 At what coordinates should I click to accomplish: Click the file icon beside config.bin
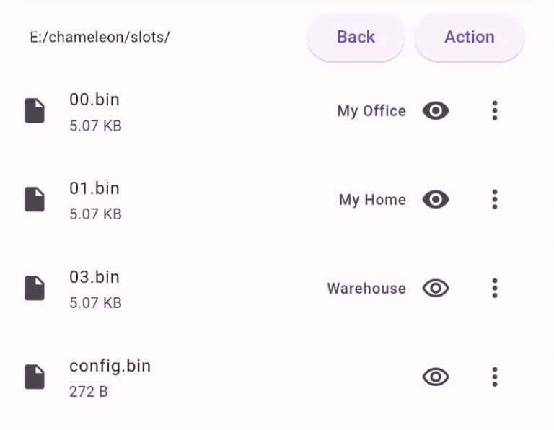click(35, 377)
